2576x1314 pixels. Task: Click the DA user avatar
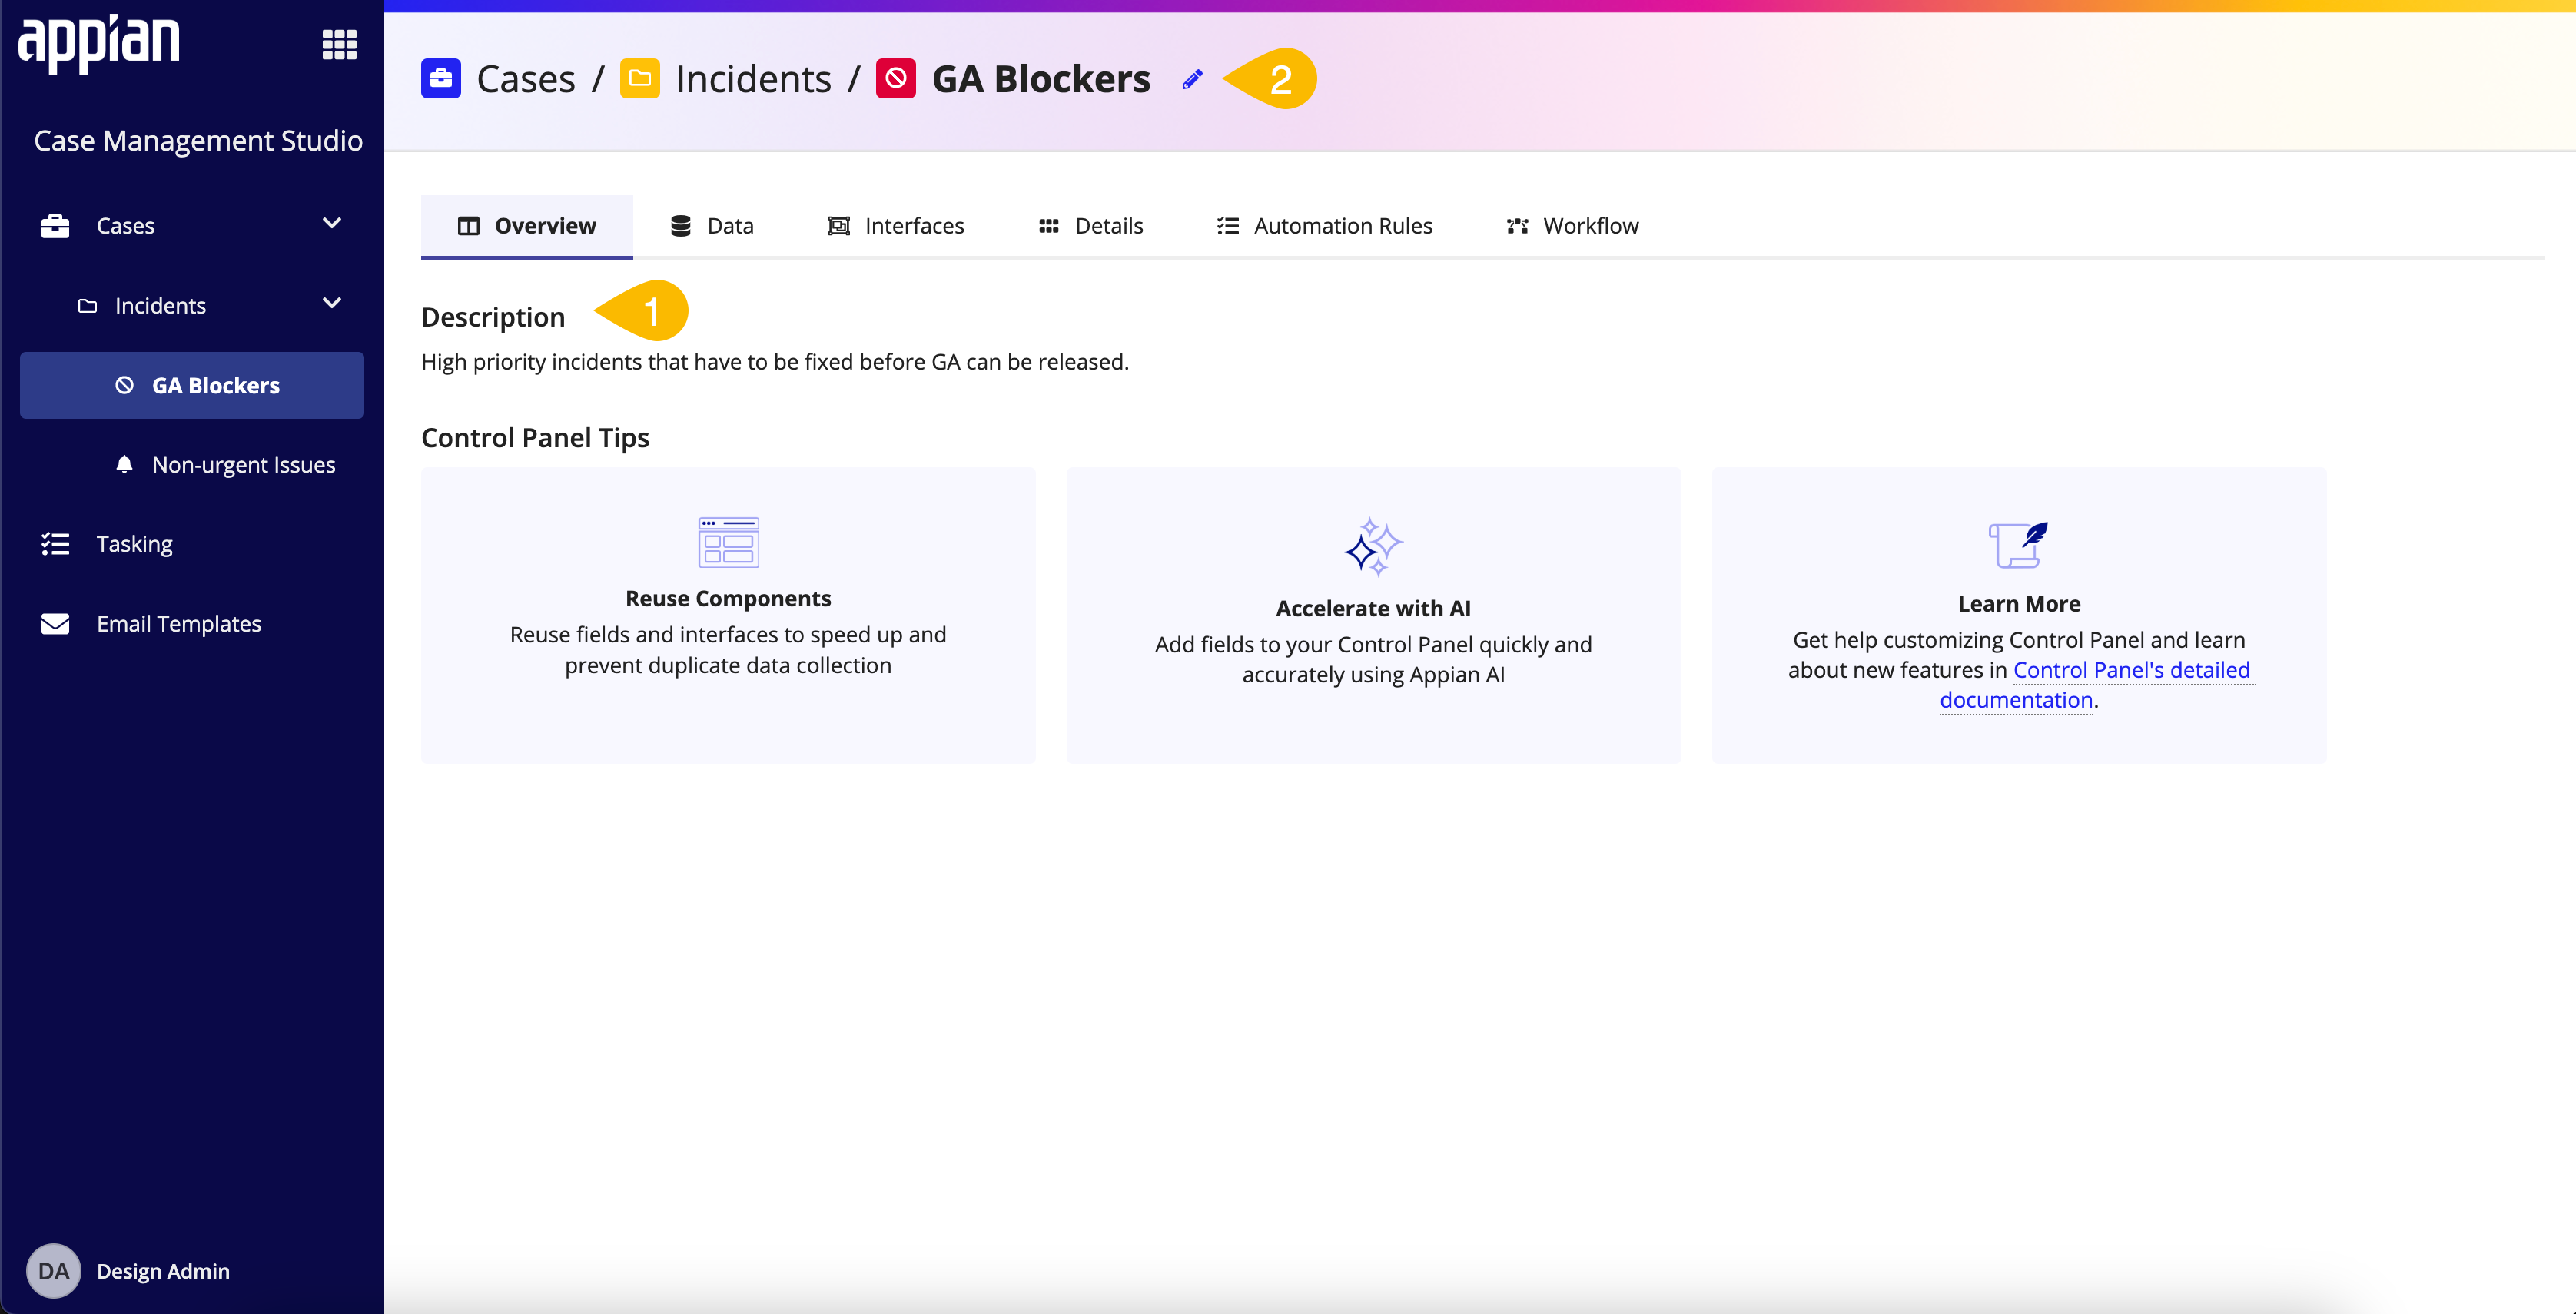pos(53,1271)
